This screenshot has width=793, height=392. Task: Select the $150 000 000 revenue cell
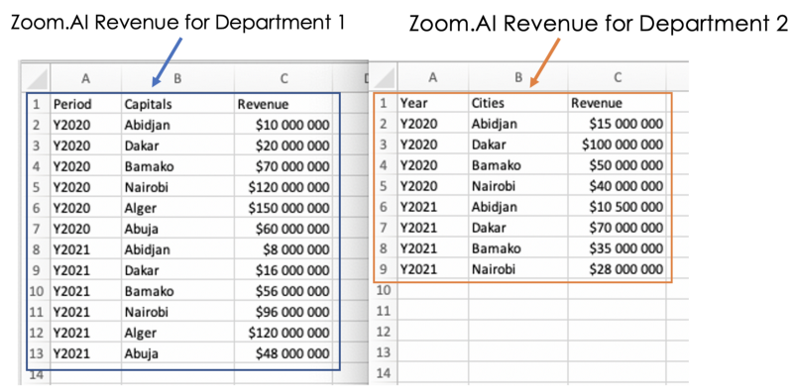click(x=283, y=208)
